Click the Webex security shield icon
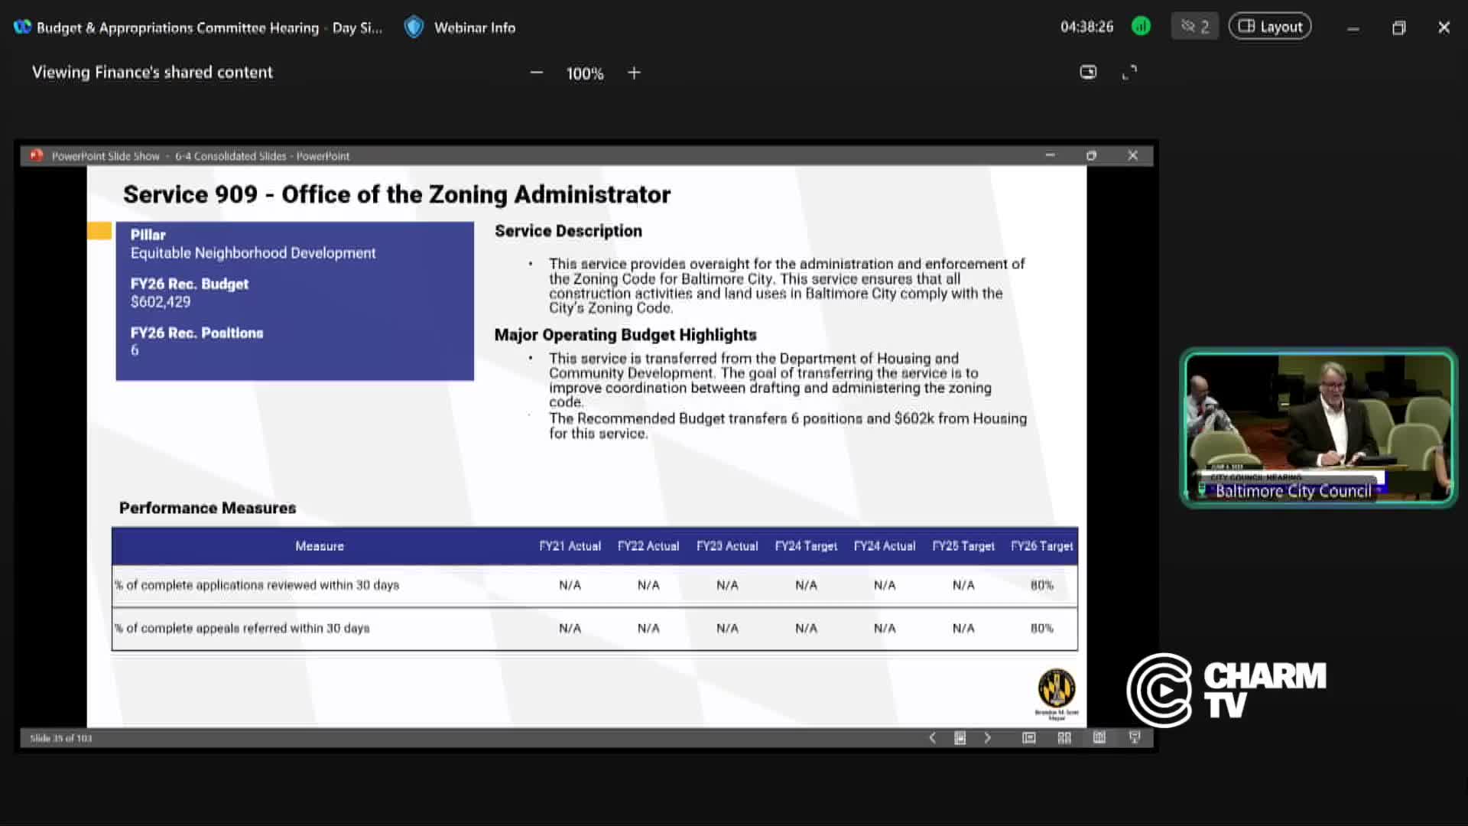 click(x=414, y=28)
